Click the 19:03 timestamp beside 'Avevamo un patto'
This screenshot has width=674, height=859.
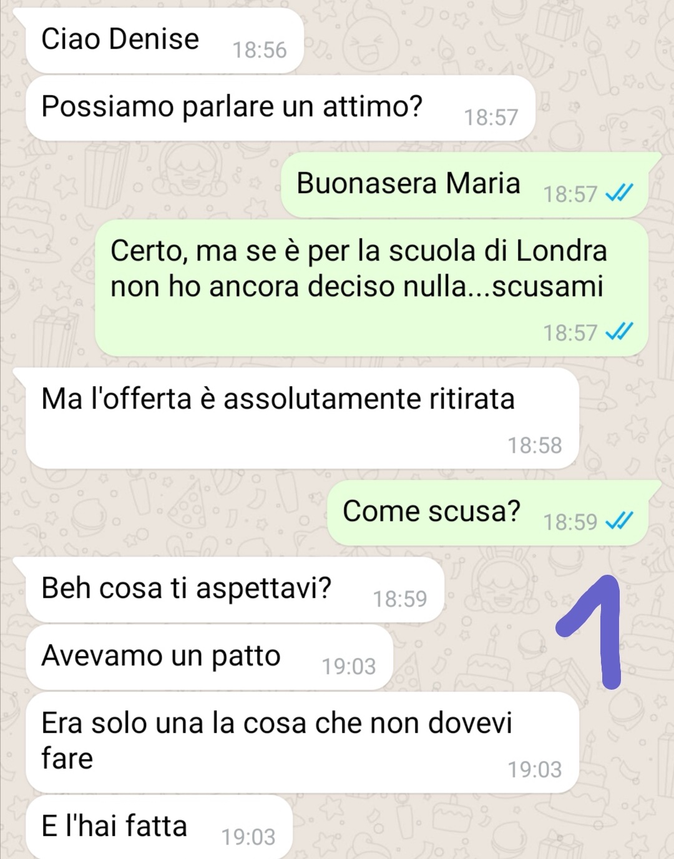349,667
